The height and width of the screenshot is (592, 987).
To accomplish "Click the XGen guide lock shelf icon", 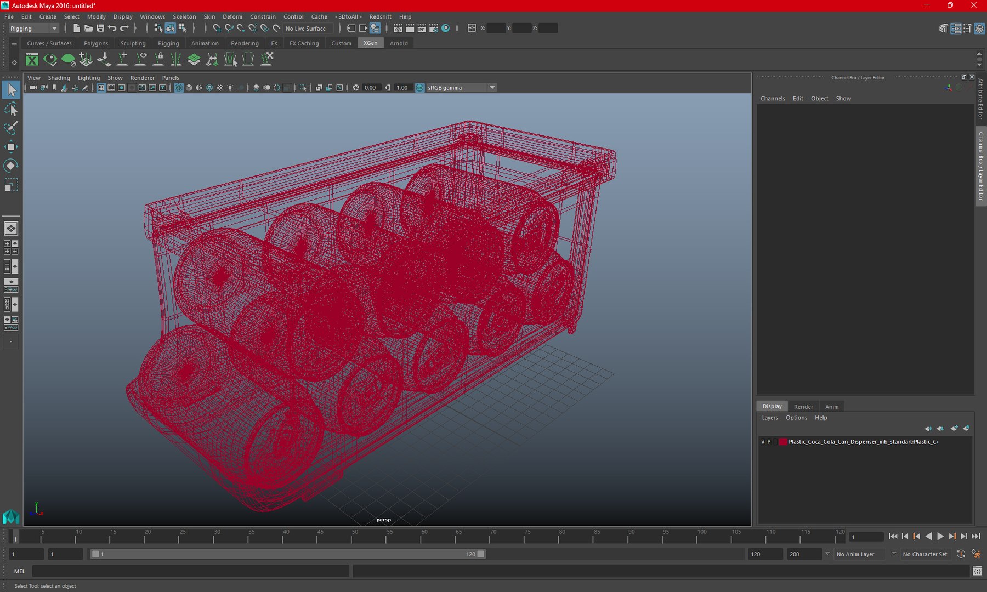I will coord(159,59).
